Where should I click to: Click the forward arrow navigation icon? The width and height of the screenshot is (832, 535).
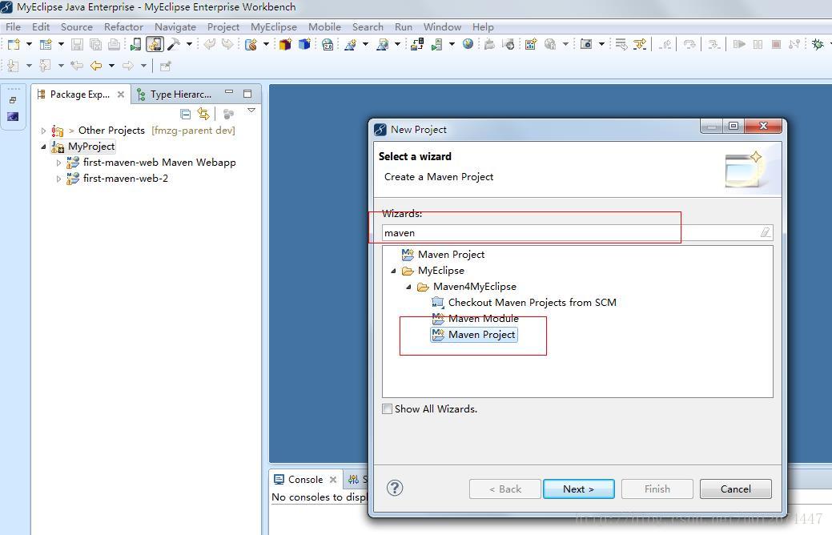click(x=128, y=66)
